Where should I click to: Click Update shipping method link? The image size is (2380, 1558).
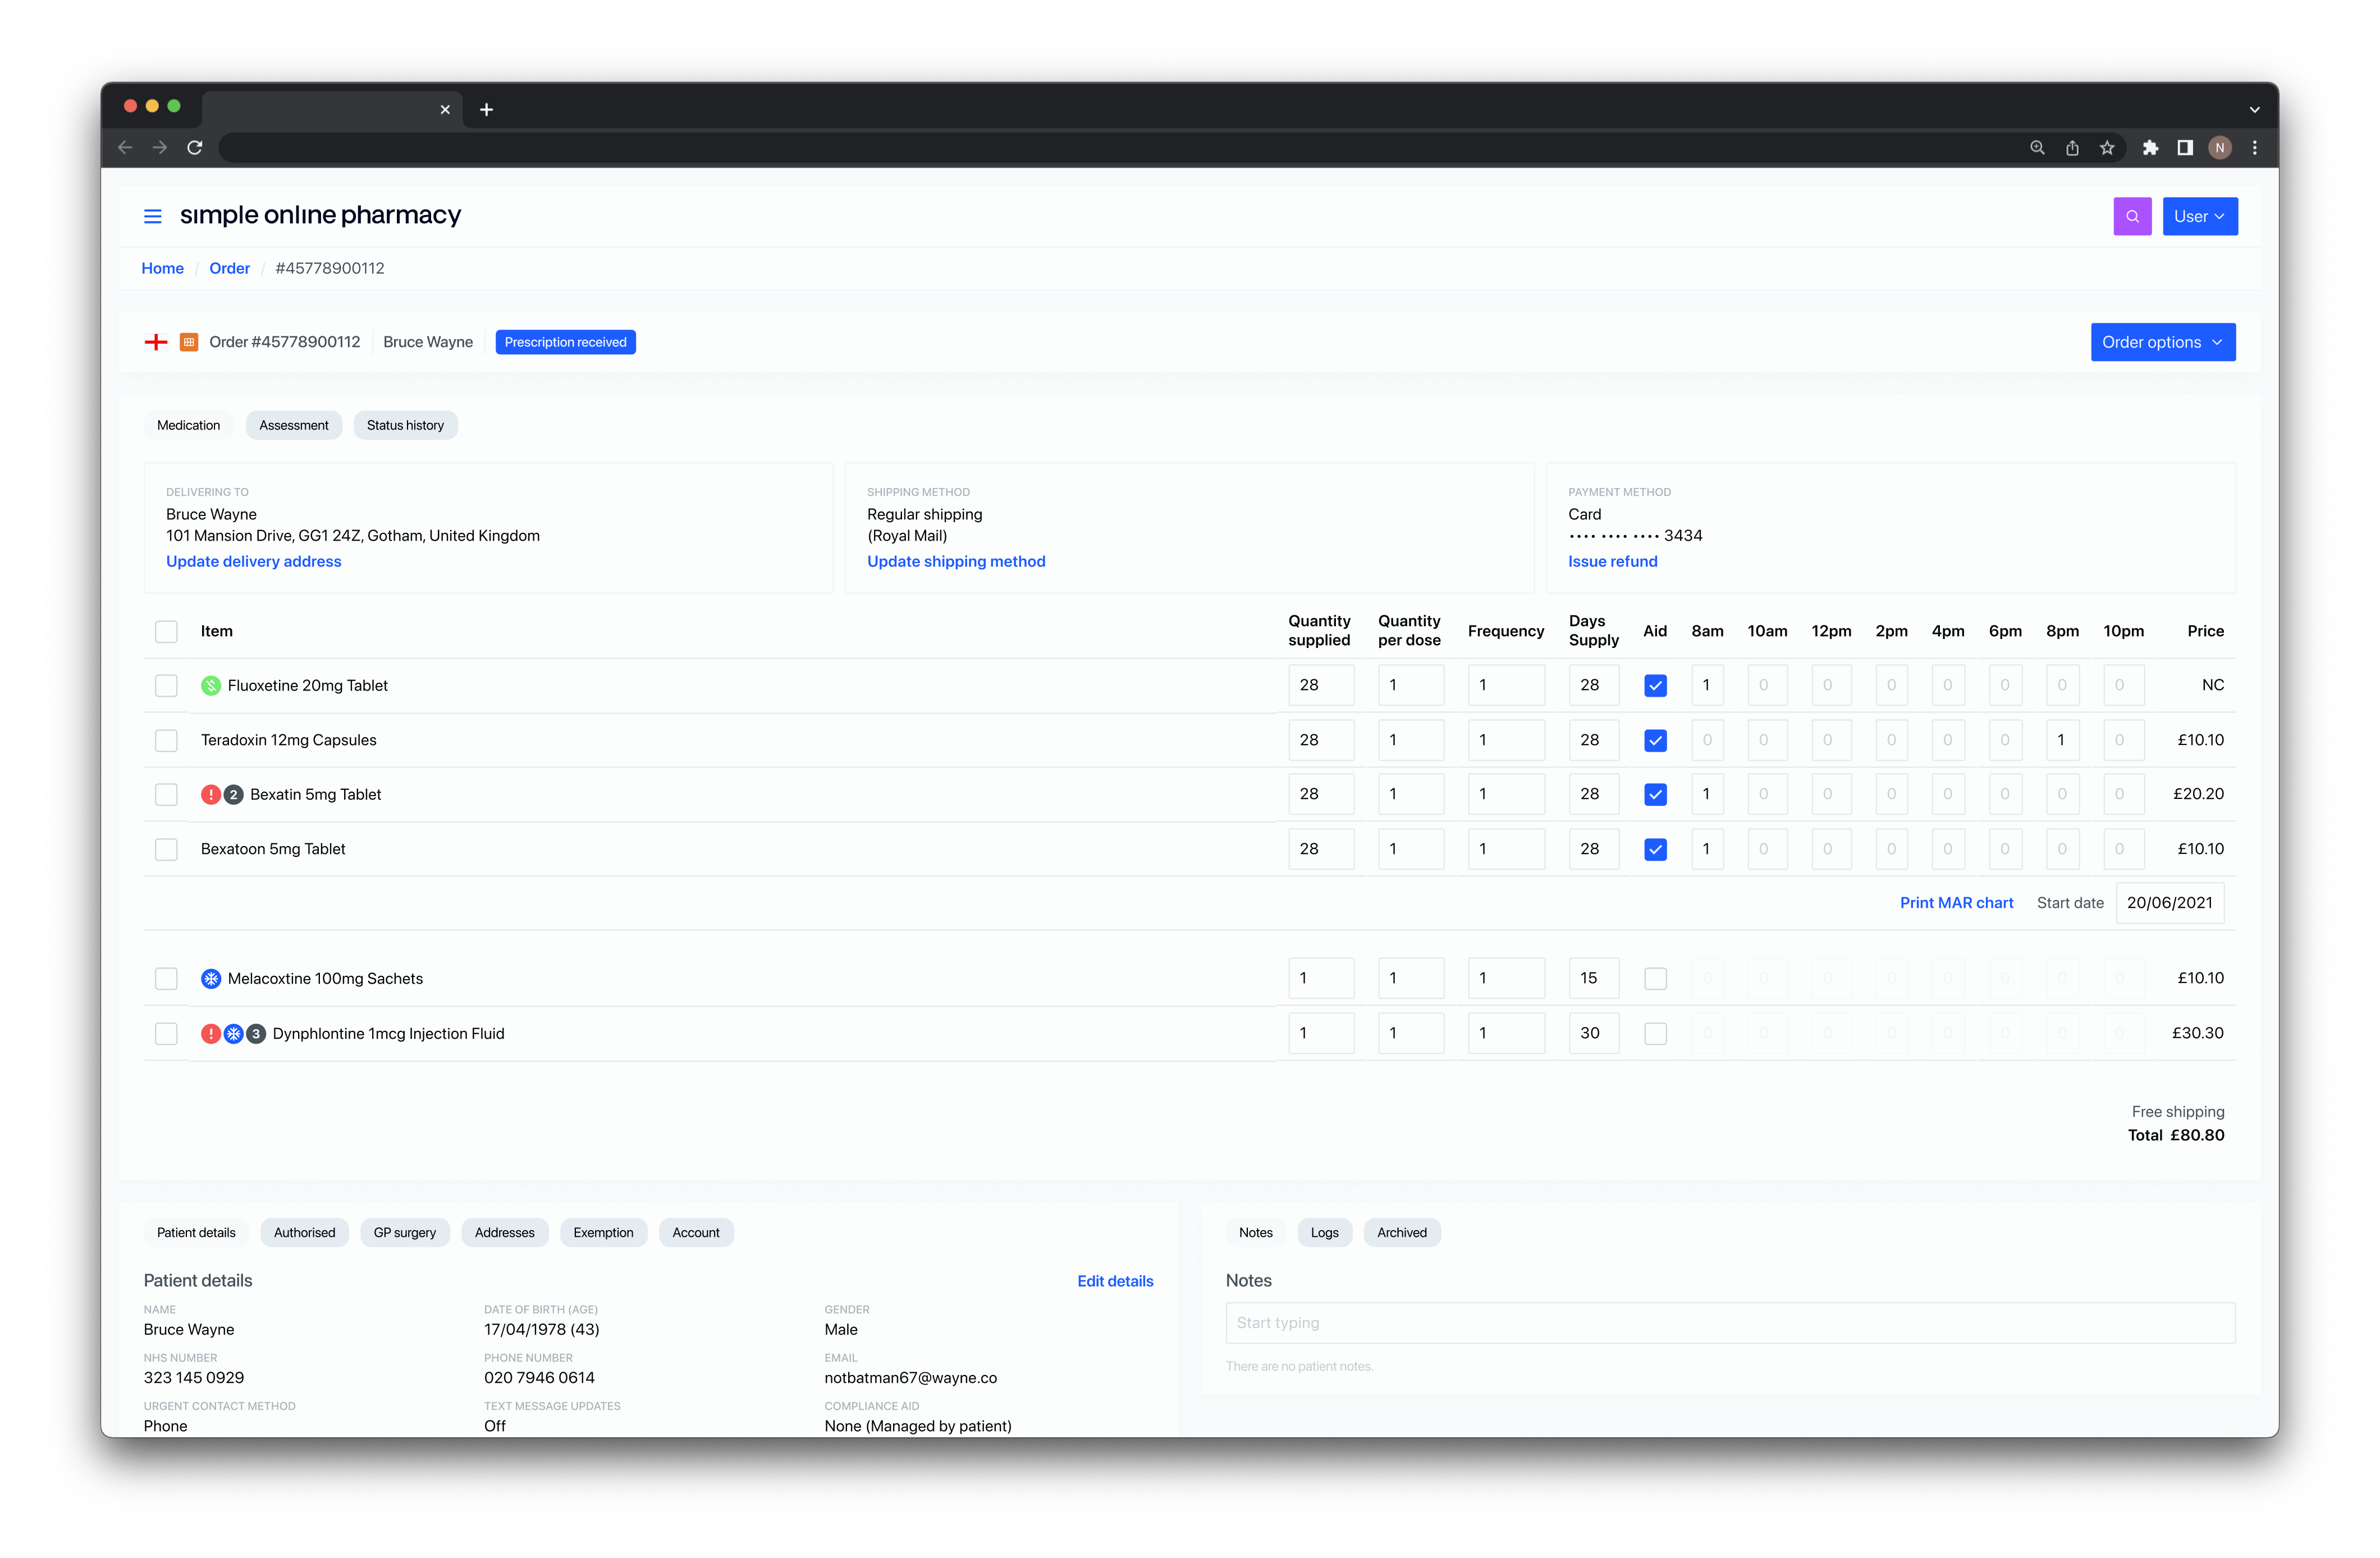point(956,561)
